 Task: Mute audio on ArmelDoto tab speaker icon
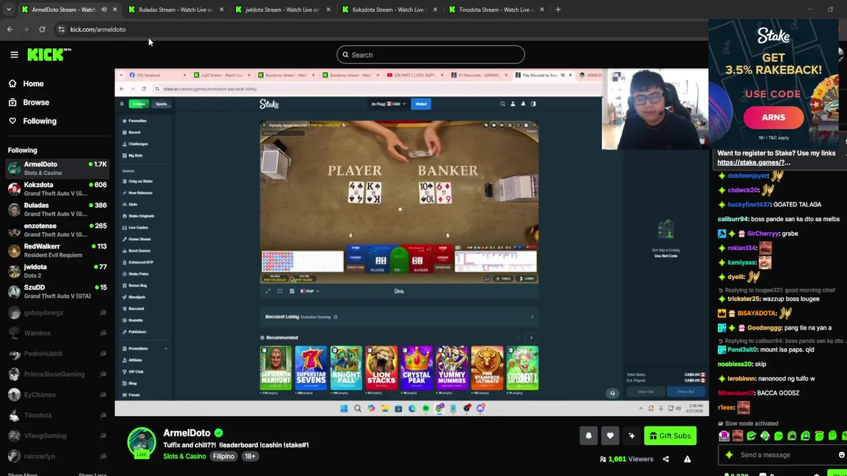coord(104,9)
